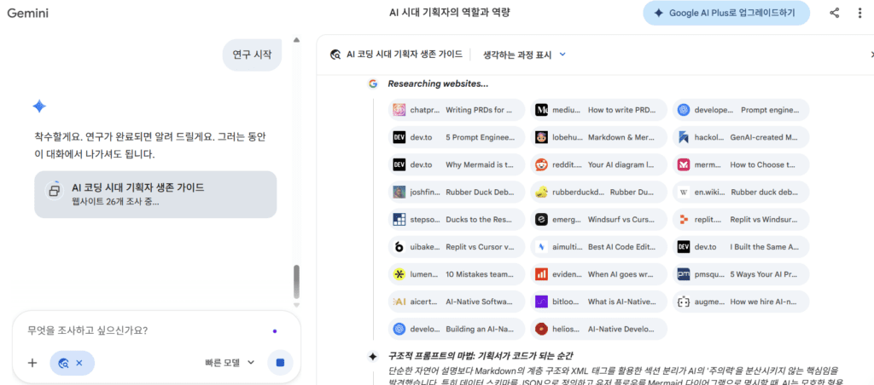This screenshot has width=874, height=385.
Task: Open pmsqu 5 Ways Your AI Pr chip
Action: coord(741,273)
